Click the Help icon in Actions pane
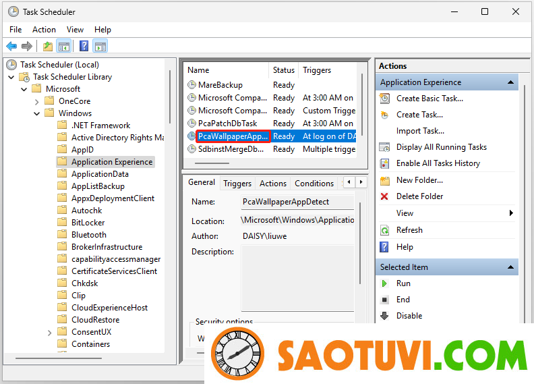The image size is (534, 384). coord(384,247)
